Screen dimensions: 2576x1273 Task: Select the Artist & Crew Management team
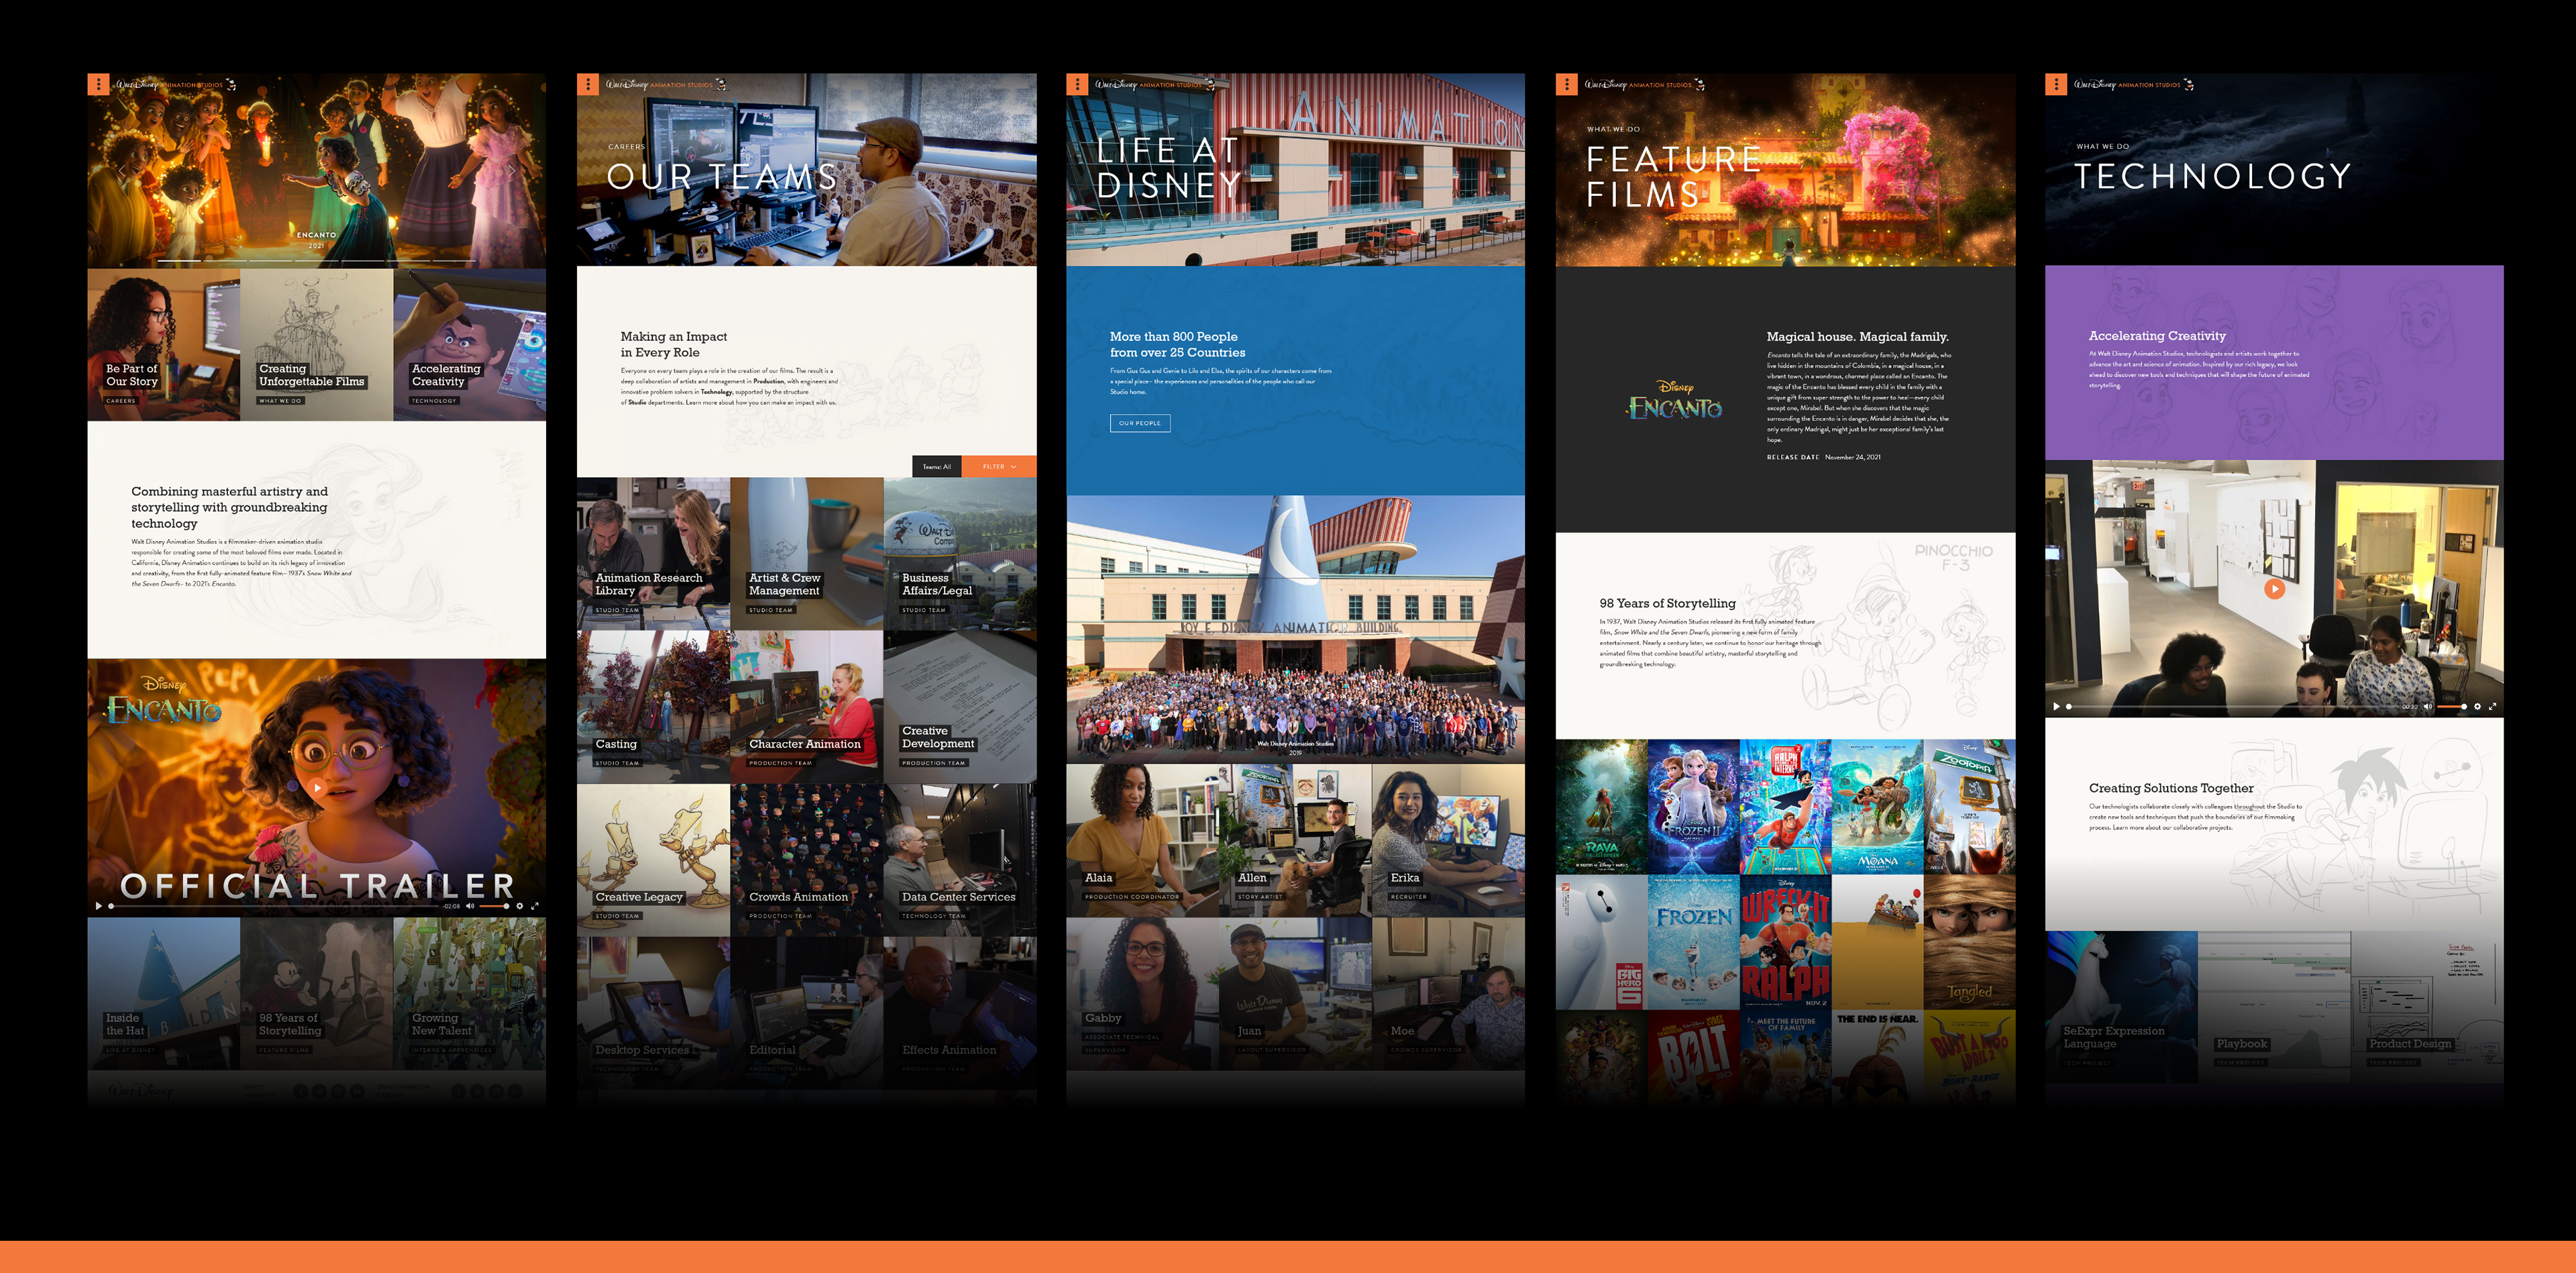coord(807,554)
